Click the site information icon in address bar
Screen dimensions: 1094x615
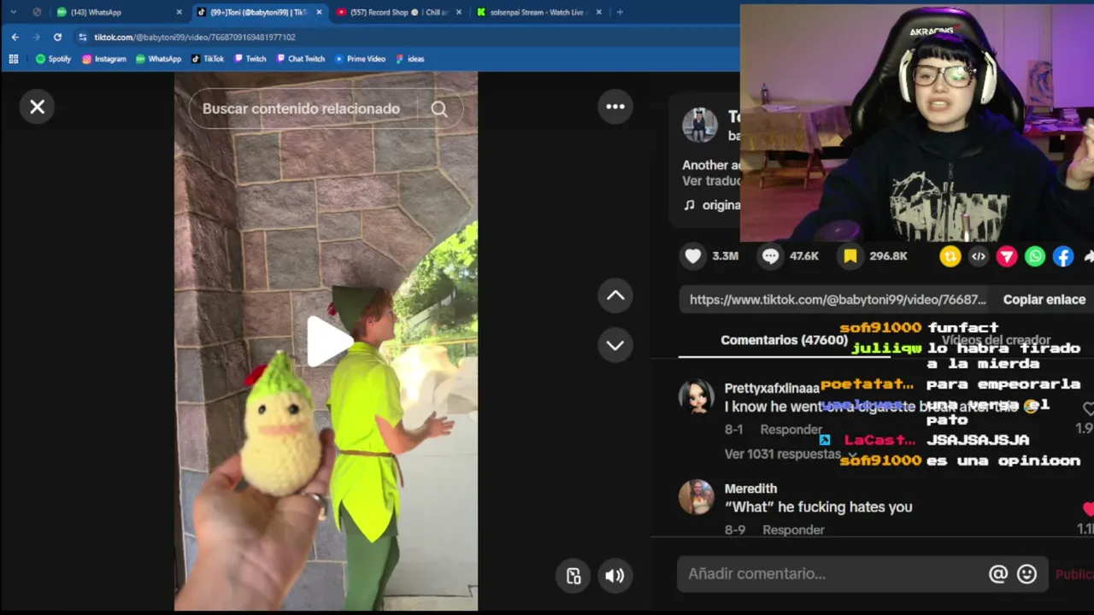pos(82,37)
